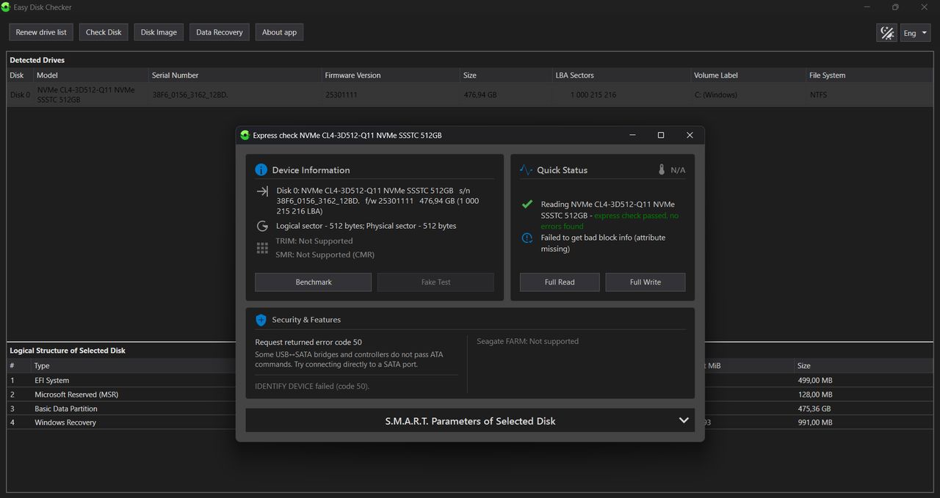The width and height of the screenshot is (940, 498).
Task: Start a Full Write test
Action: pyautogui.click(x=646, y=282)
